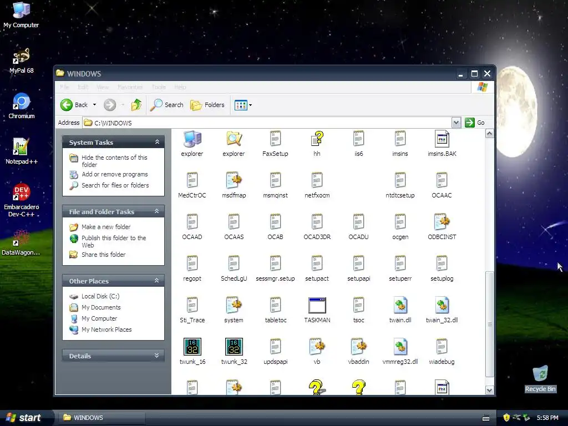This screenshot has height=426, width=568.
Task: Select the imsins.BAK file
Action: (442, 139)
